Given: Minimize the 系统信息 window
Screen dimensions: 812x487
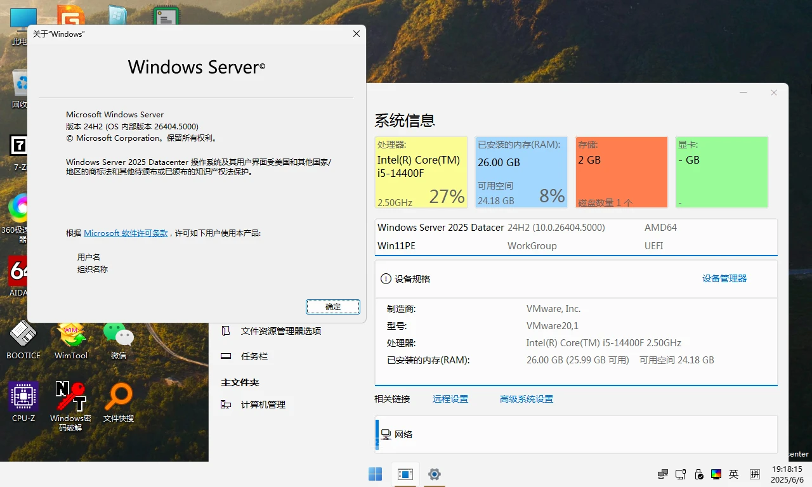Looking at the screenshot, I should coord(744,93).
